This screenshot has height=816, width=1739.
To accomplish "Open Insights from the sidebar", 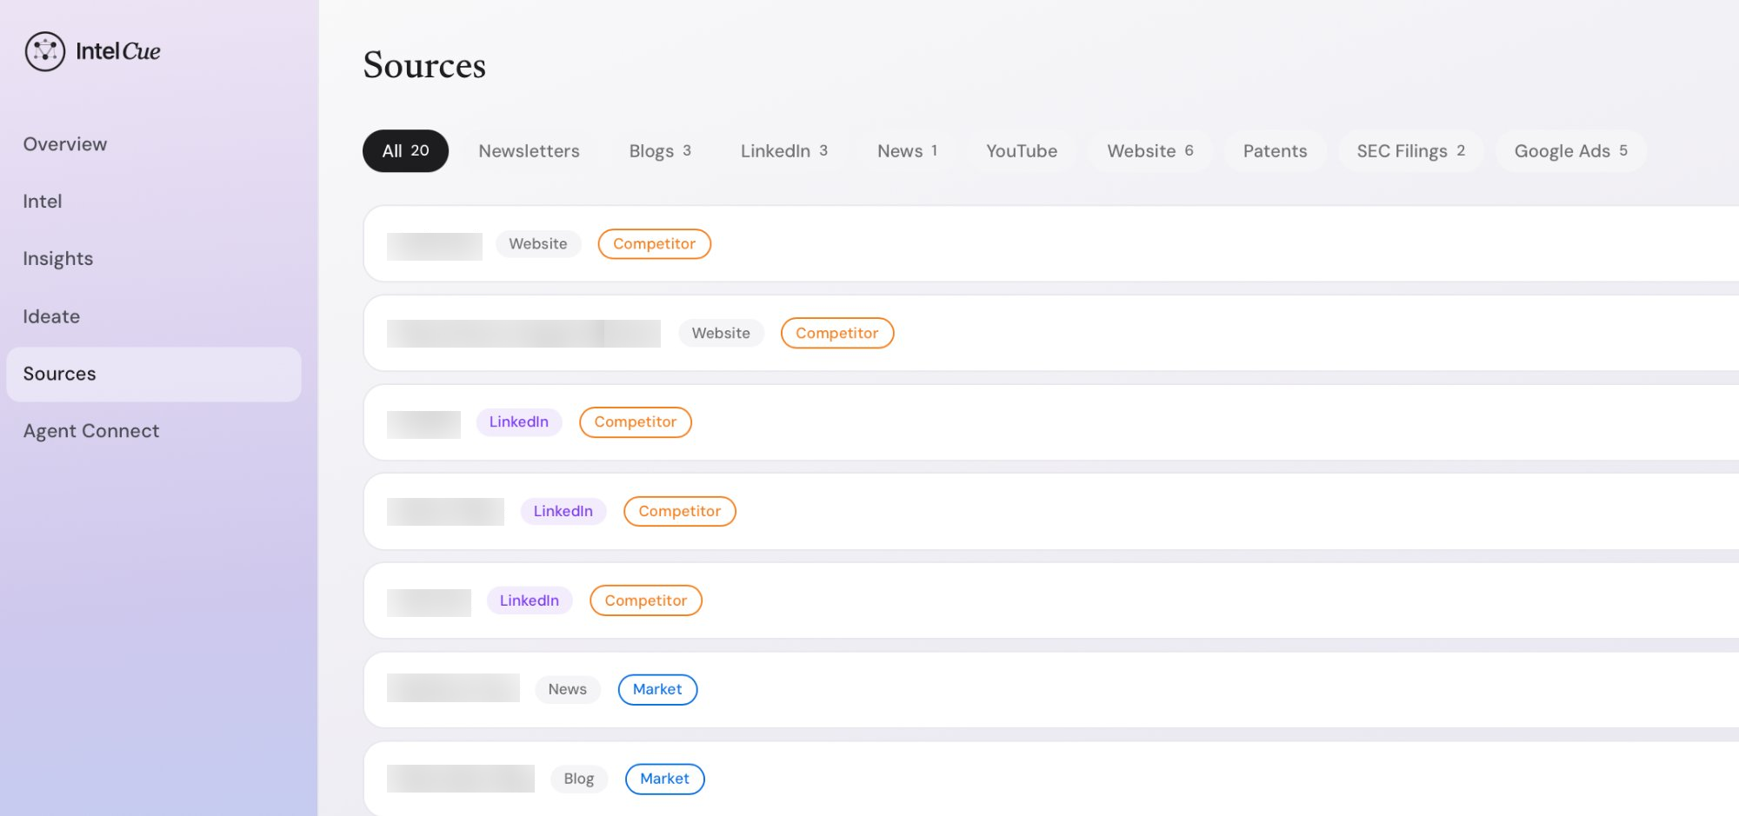I will pyautogui.click(x=57, y=259).
